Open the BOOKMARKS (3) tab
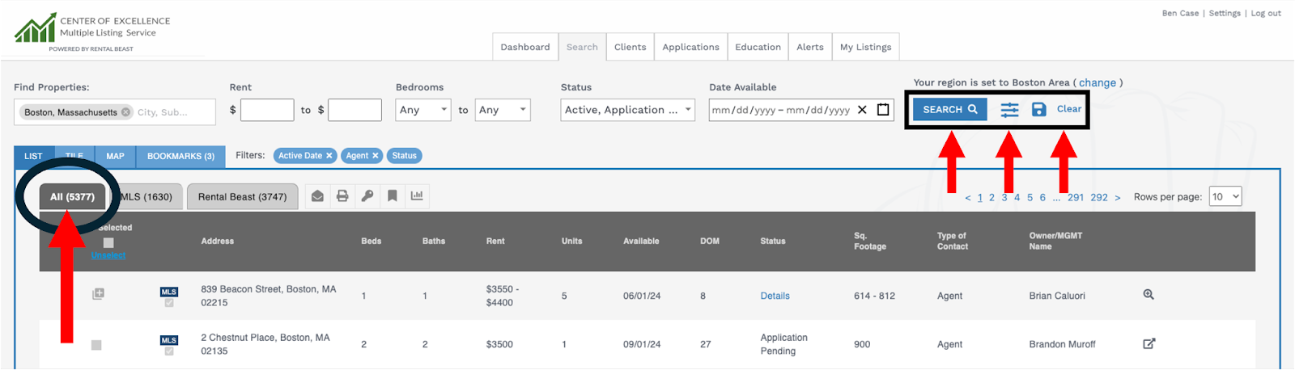 tap(180, 157)
